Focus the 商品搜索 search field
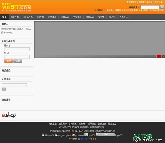Viewport: 165px width, 143px height. pos(150,7)
